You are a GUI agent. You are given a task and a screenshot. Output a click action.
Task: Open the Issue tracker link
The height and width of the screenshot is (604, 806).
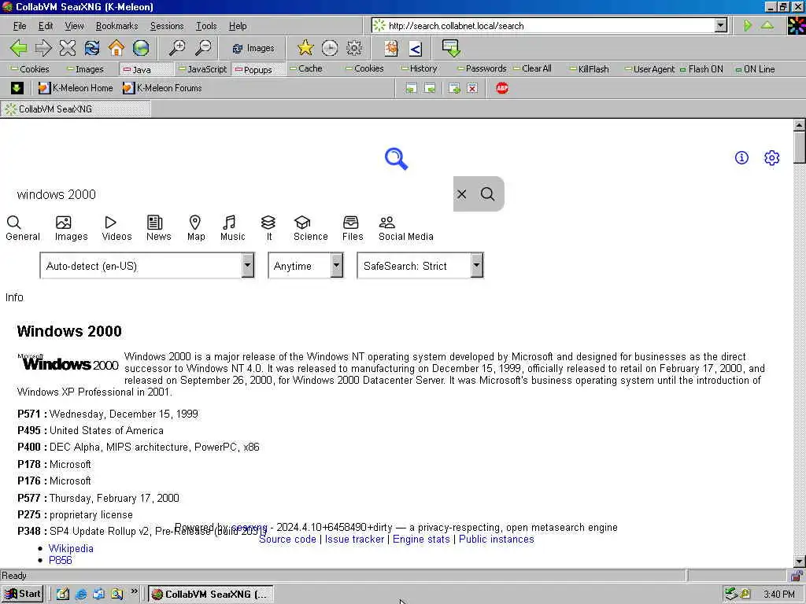coord(354,540)
